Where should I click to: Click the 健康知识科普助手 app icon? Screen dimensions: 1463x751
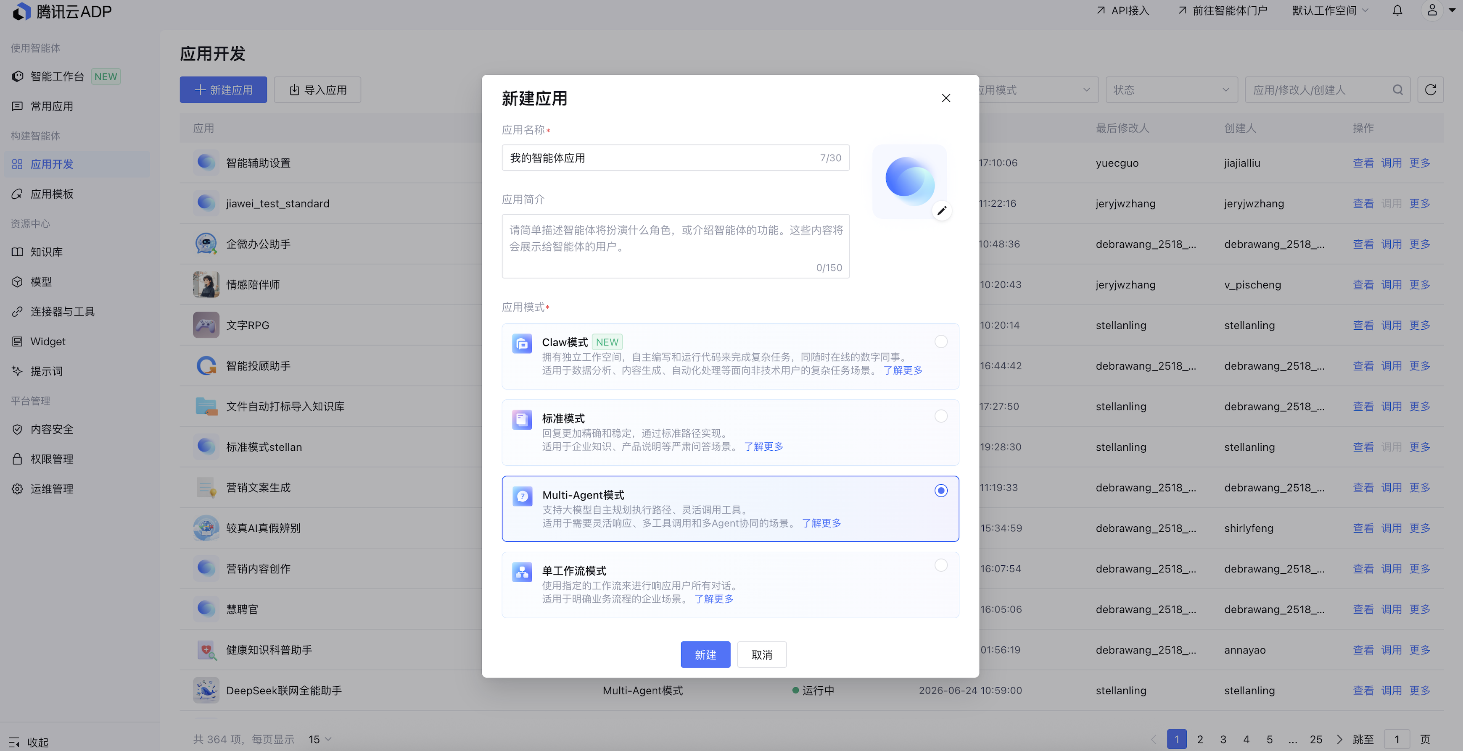pos(206,650)
